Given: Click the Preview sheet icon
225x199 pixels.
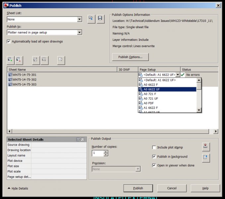Looking at the screenshot, I should 61,60.
